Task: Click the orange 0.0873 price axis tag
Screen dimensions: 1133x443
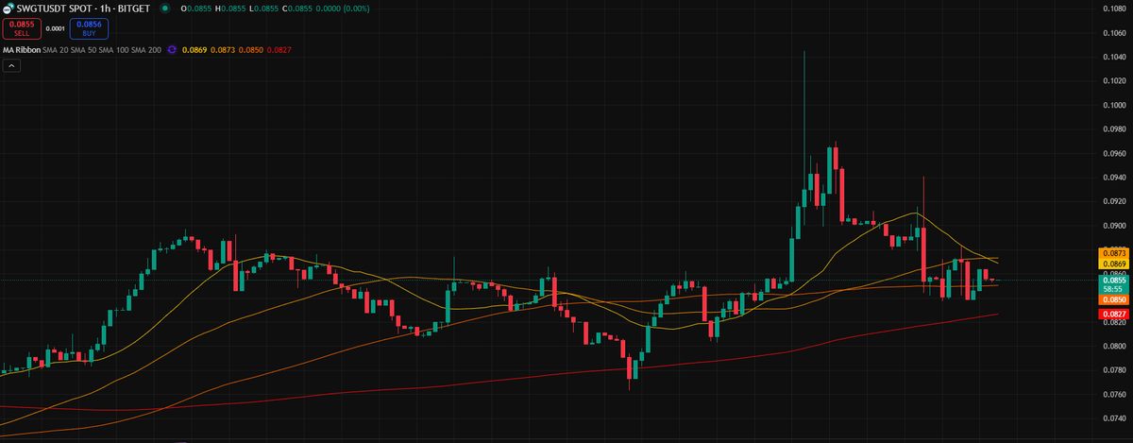Action: point(1114,255)
